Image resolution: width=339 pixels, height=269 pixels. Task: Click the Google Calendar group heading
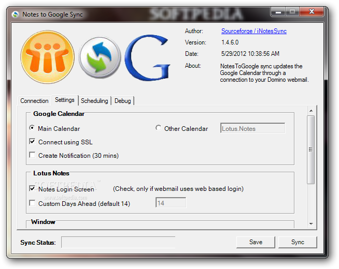click(59, 114)
